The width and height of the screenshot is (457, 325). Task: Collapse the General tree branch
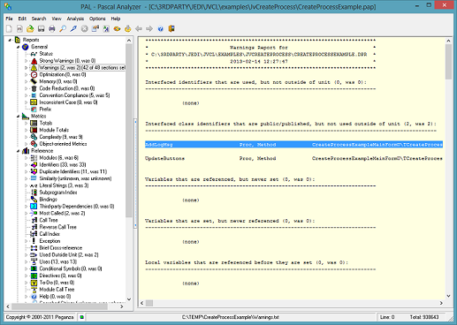coord(18,47)
